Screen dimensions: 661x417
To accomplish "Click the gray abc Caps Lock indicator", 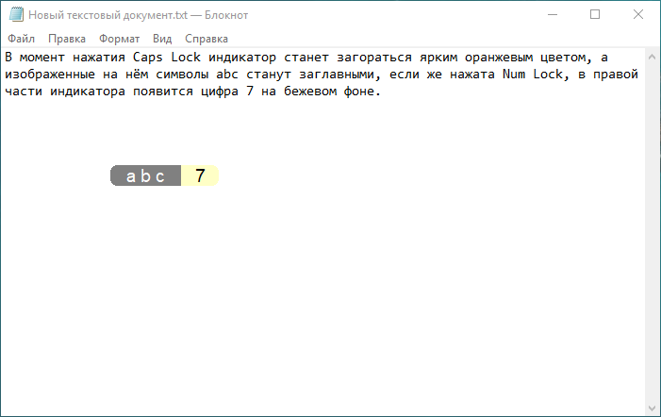I will [145, 175].
